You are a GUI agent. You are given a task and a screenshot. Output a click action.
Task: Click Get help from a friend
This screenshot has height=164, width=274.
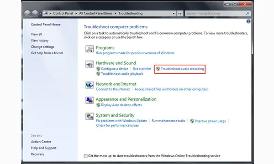tap(47, 53)
